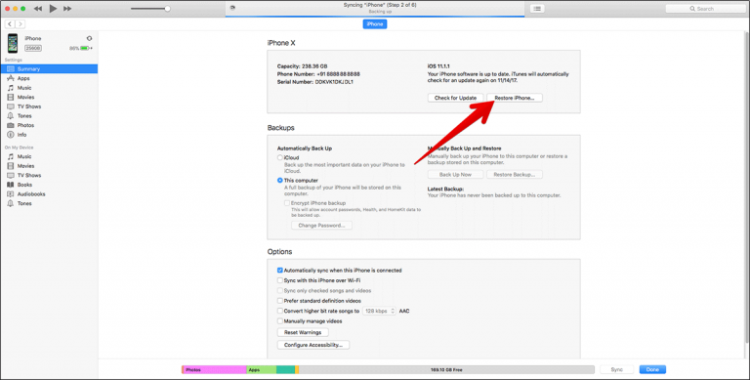Click the Apps segment in storage bar

pos(261,370)
